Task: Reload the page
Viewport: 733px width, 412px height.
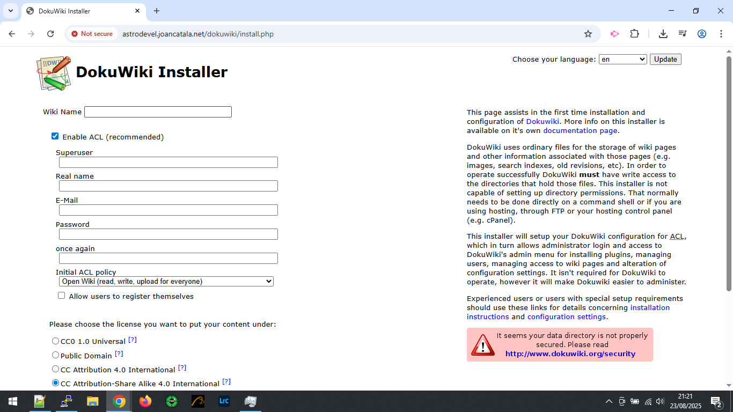Action: (x=50, y=34)
